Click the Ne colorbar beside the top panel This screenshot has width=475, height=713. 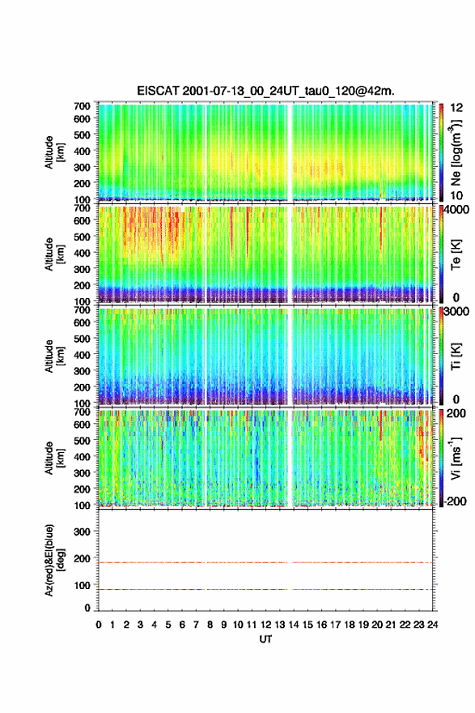point(441,152)
